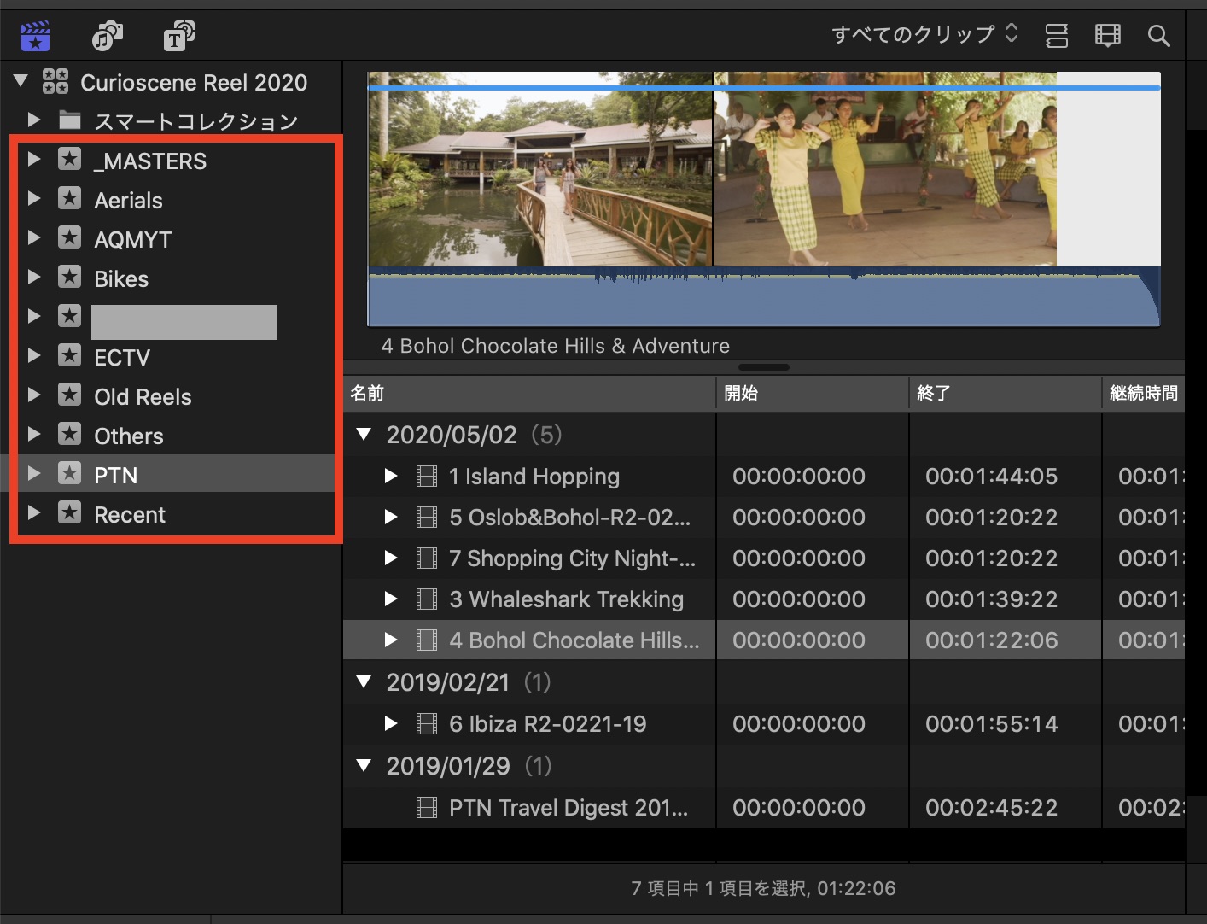Viewport: 1207px width, 924px height.
Task: Collapse the 2020/05/02 date group
Action: pyautogui.click(x=364, y=434)
